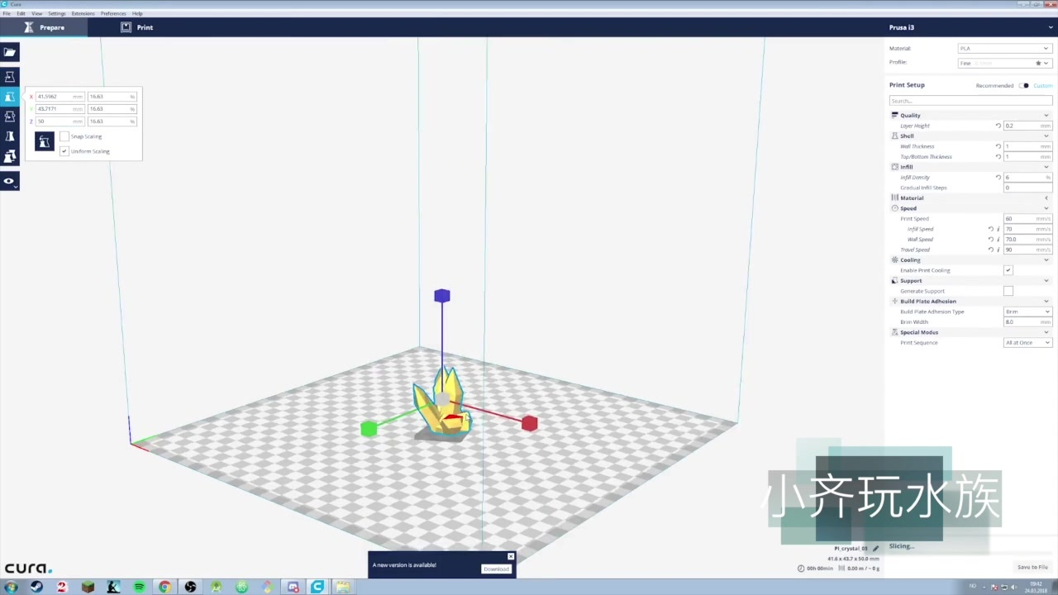
Task: Select the Move tool in left toolbar
Action: tap(10, 77)
